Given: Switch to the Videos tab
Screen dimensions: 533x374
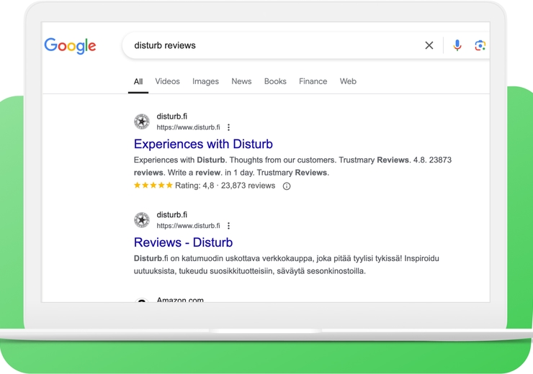Looking at the screenshot, I should click(167, 81).
